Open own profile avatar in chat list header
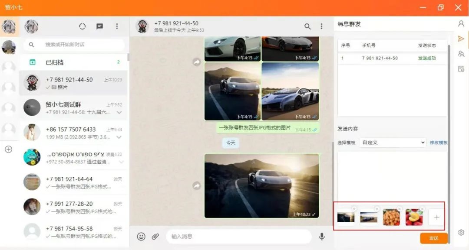 click(x=31, y=26)
